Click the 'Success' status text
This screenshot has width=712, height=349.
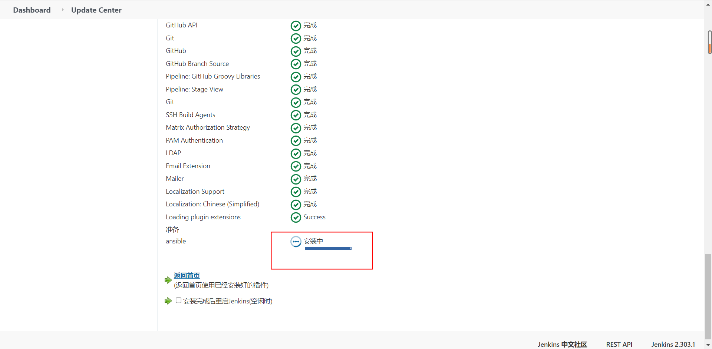[x=314, y=217]
